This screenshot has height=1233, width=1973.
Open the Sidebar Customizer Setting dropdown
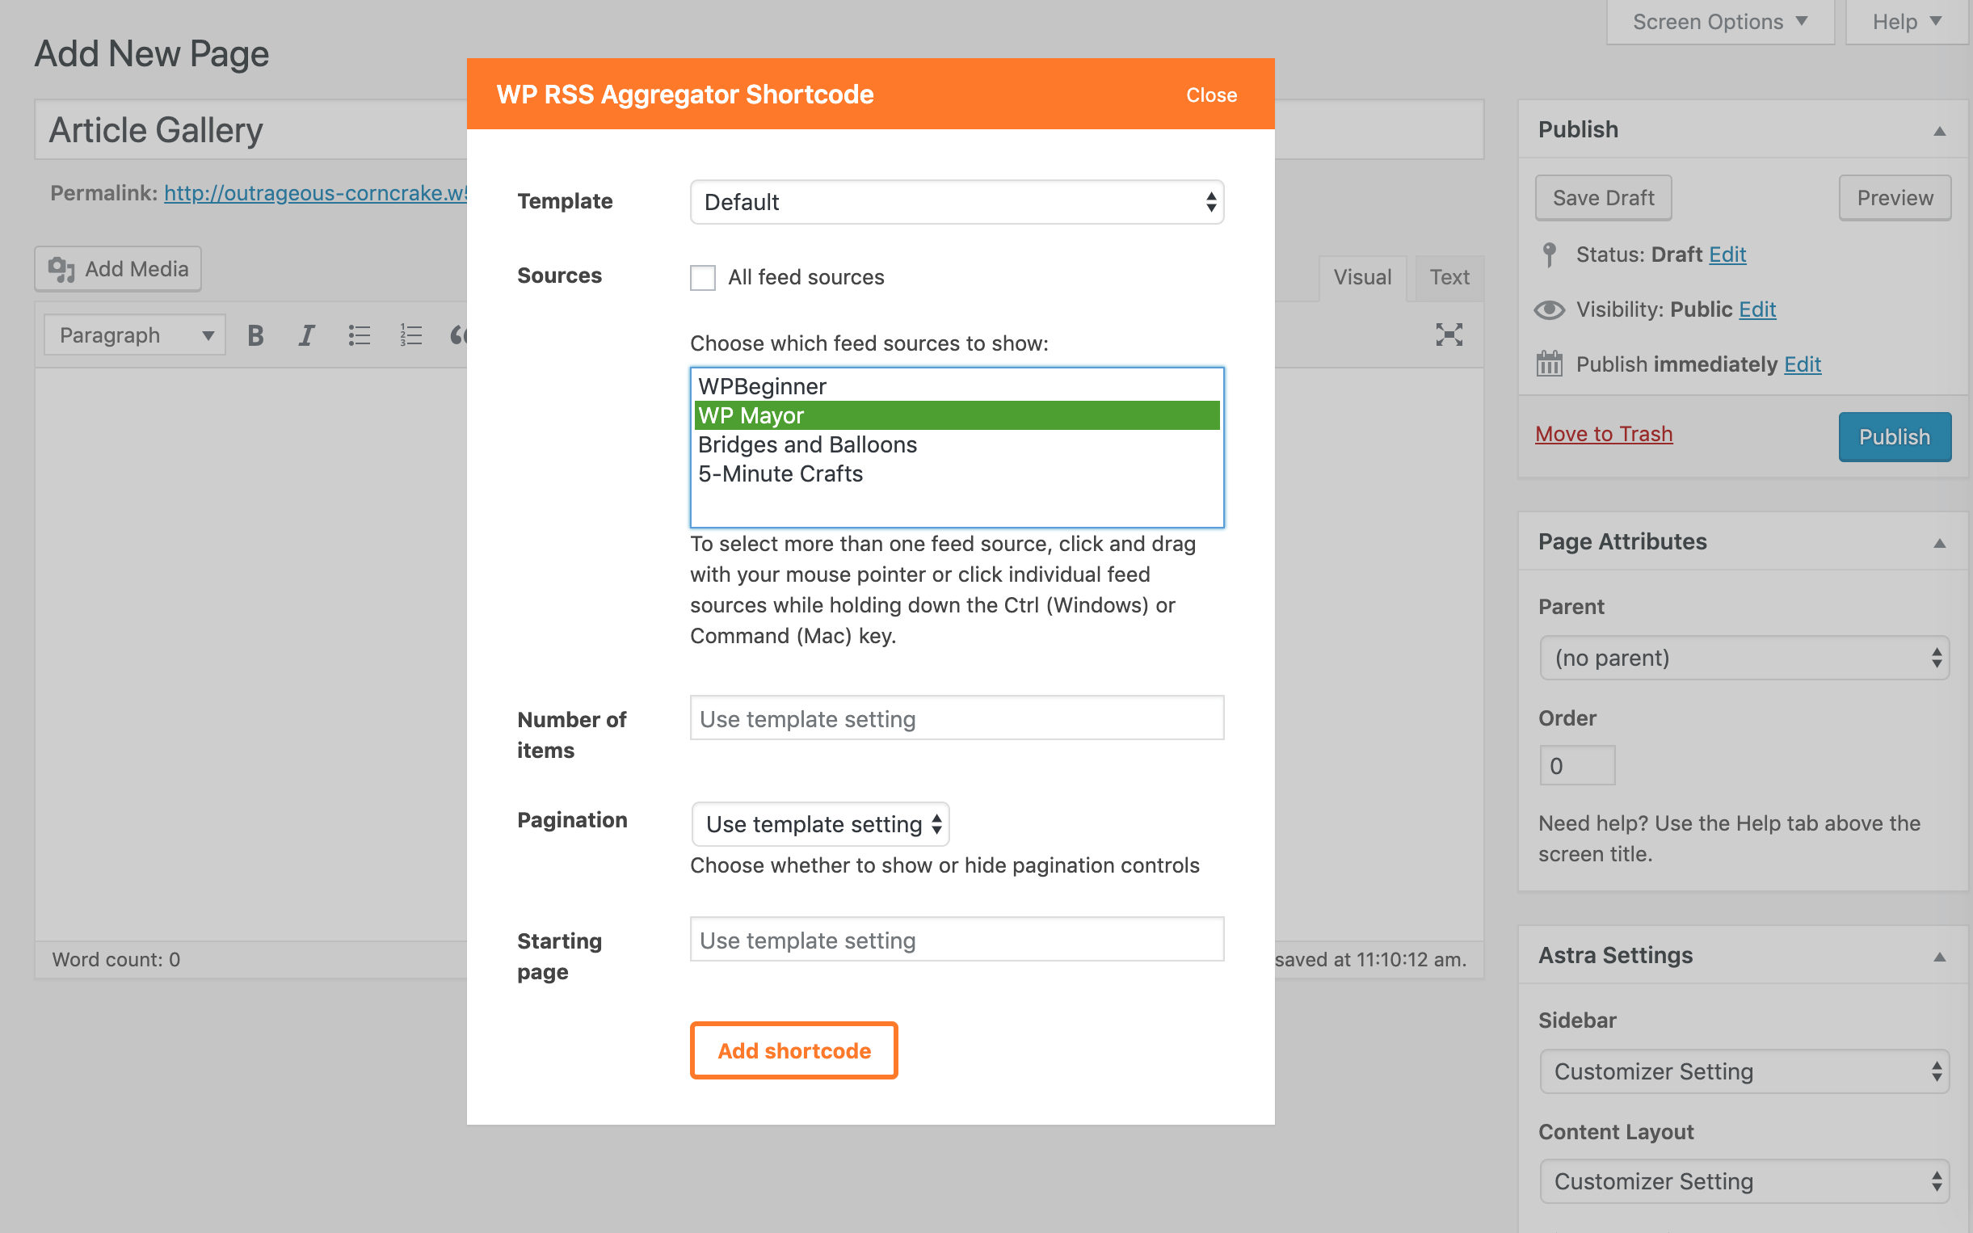[1744, 1071]
